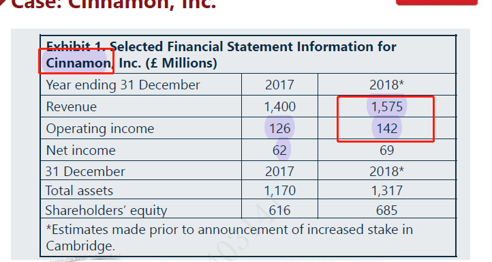Click the Estimates footnote text about Cambridge
The image size is (492, 262).
pos(229,237)
